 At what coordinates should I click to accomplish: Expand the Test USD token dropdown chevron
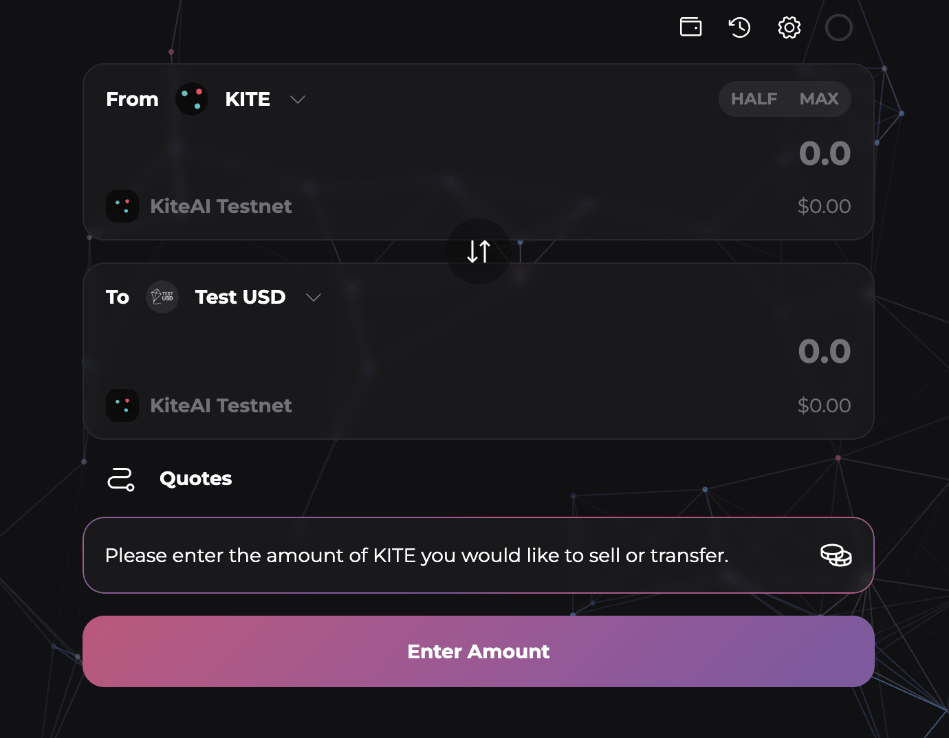[314, 298]
